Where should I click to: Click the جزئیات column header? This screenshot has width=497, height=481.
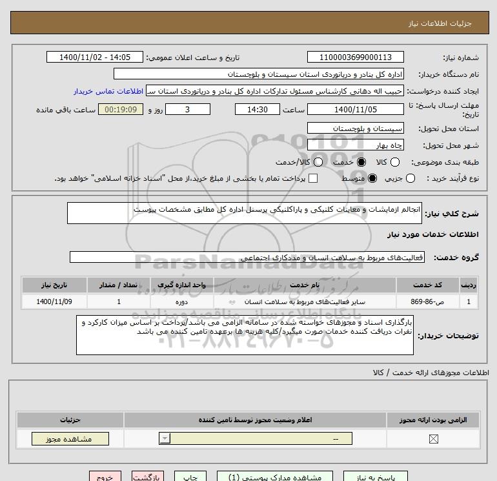[x=70, y=420]
